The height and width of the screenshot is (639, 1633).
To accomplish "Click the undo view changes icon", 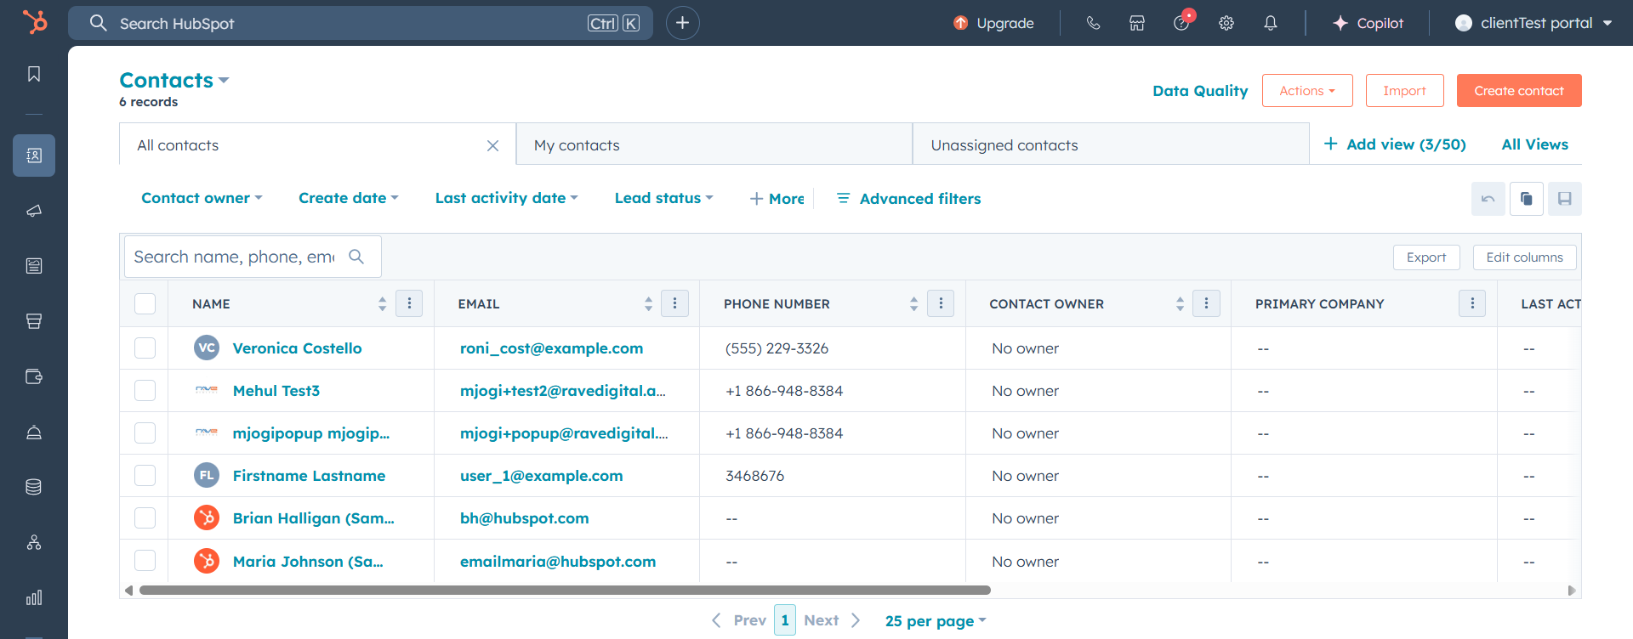I will tap(1488, 199).
